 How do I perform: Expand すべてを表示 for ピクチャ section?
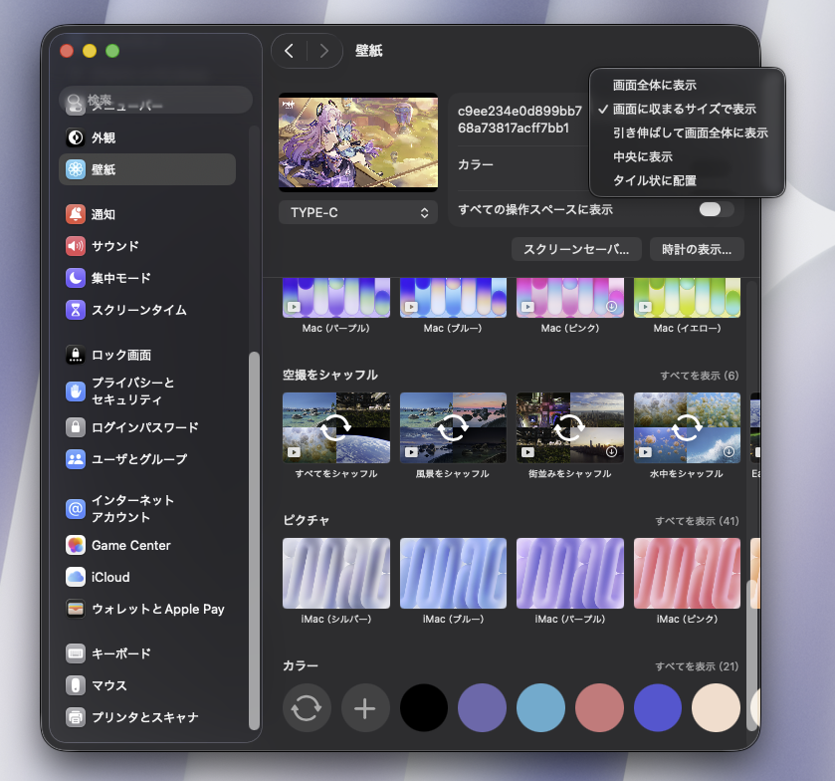tap(696, 521)
